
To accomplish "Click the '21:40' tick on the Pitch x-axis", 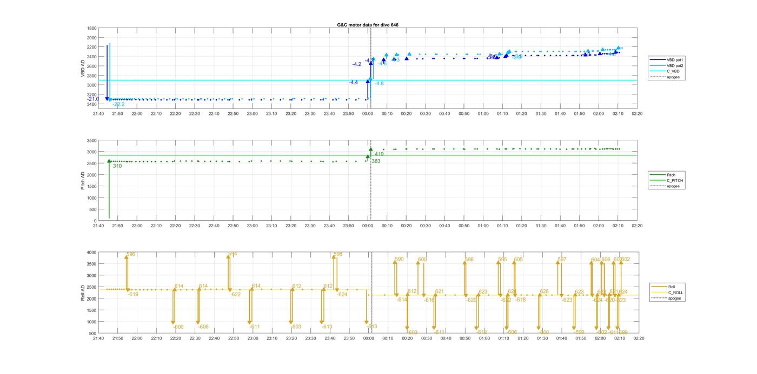I will coord(98,226).
